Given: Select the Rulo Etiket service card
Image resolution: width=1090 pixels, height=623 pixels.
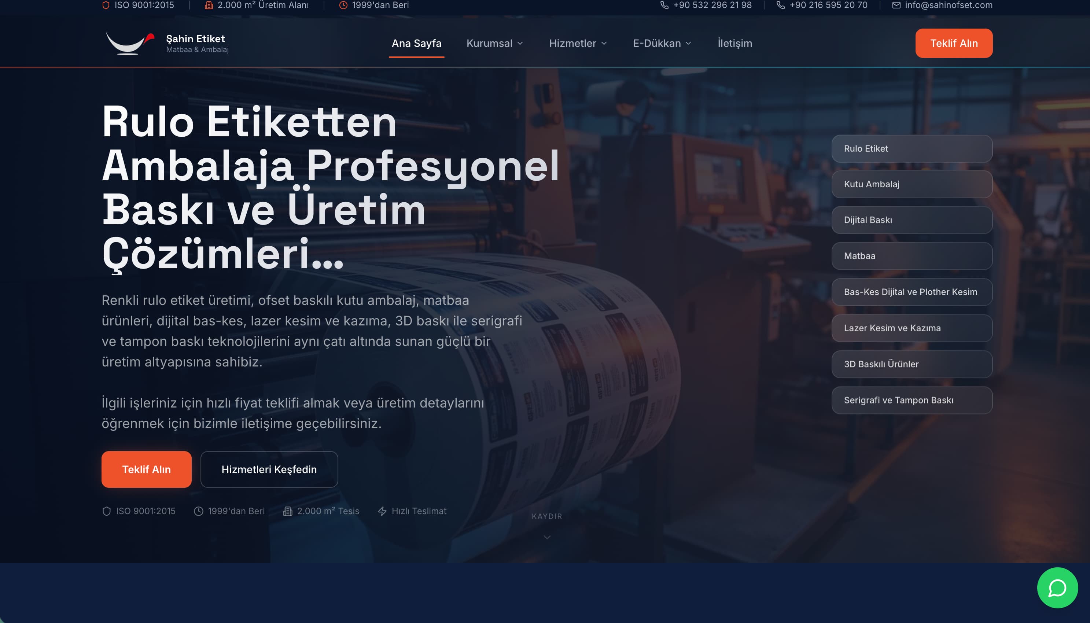Looking at the screenshot, I should click(x=912, y=148).
